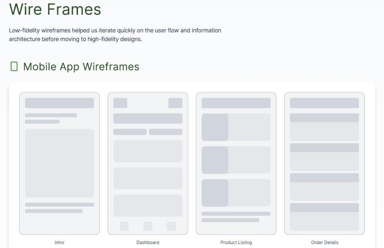Click the "Mobile App Wireframes" section heading
Image resolution: width=384 pixels, height=248 pixels.
point(81,67)
